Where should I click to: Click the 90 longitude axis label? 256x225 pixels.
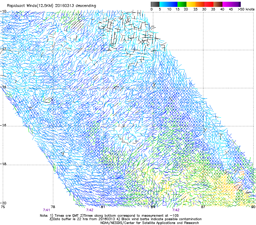click(x=253, y=207)
